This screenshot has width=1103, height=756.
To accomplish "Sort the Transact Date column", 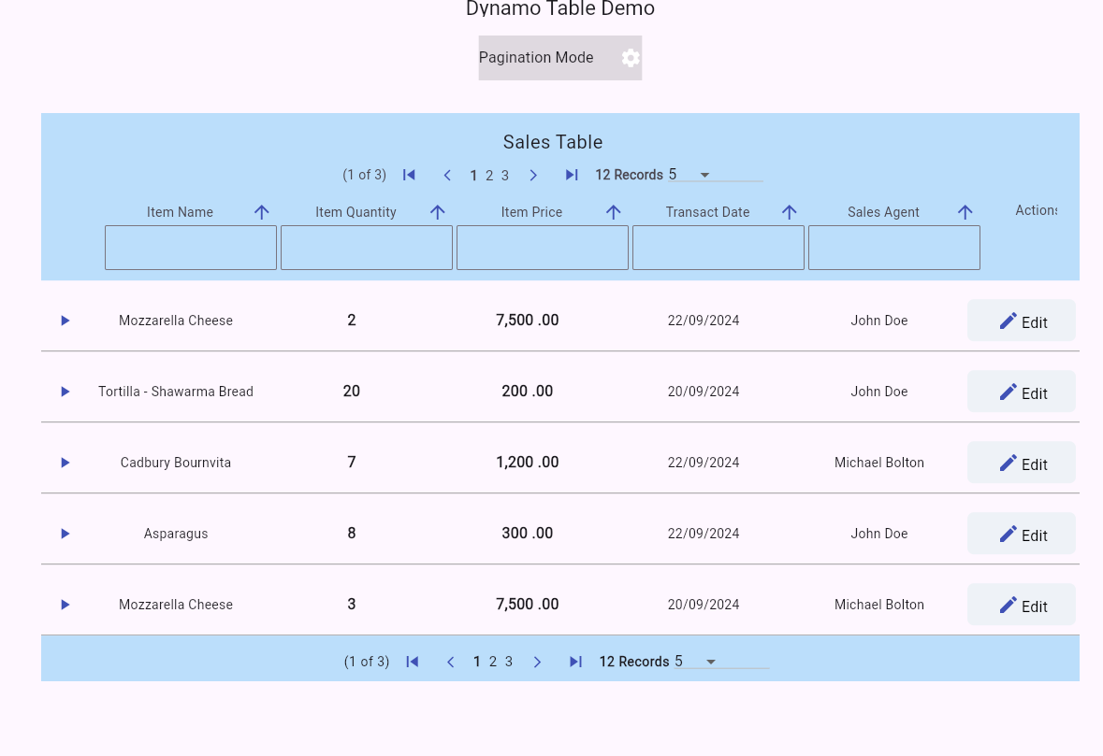I will point(790,212).
